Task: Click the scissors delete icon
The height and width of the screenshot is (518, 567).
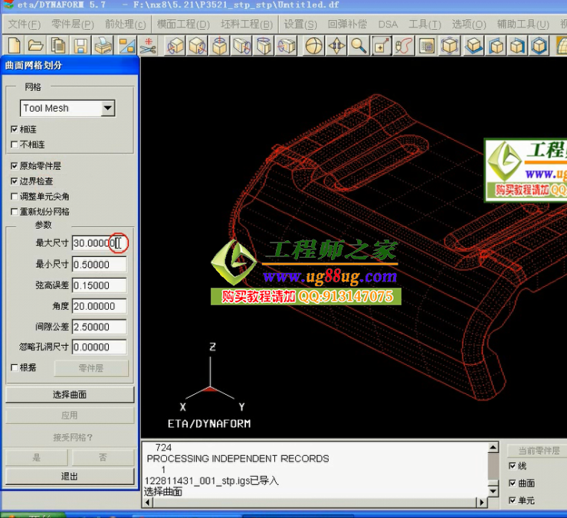Action: 148,46
